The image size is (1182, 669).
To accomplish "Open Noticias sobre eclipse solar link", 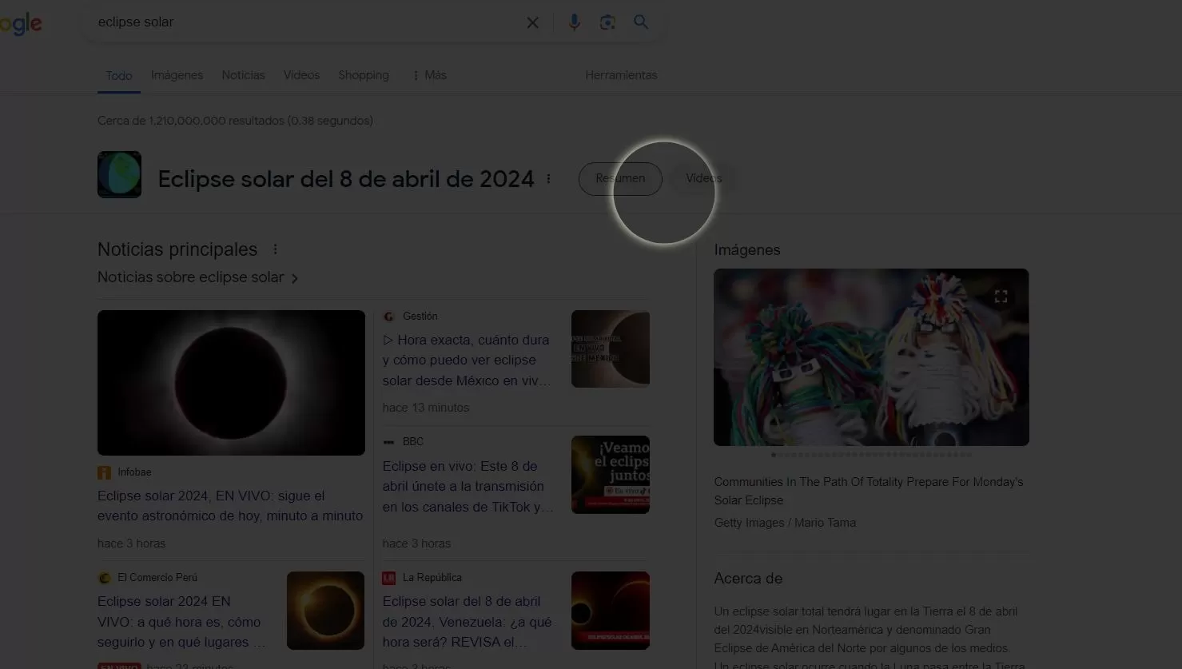I will tap(198, 277).
